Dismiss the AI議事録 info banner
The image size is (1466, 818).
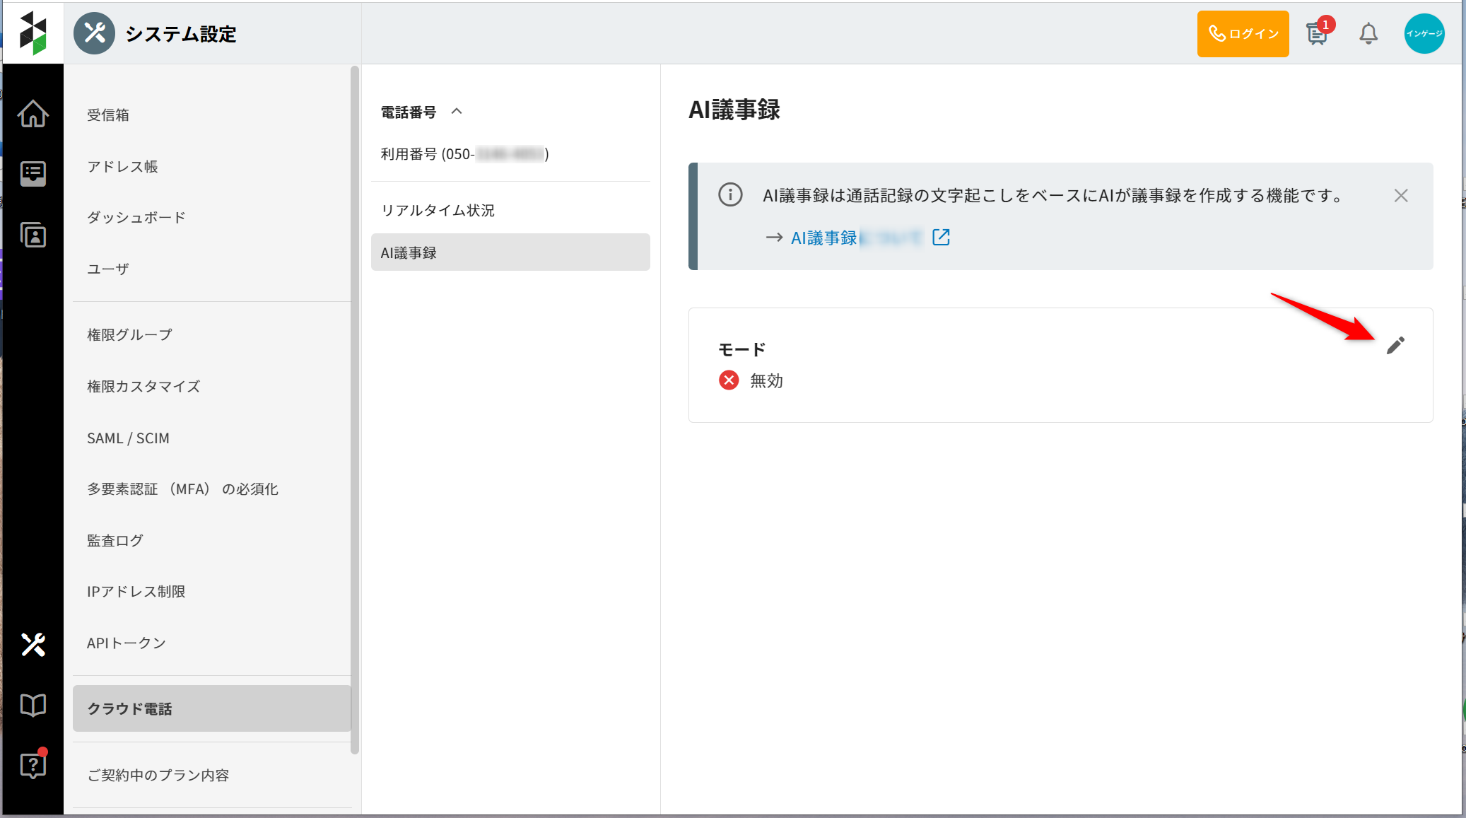[1401, 196]
